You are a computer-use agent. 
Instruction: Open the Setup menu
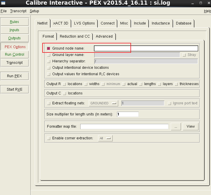pyautogui.click(x=34, y=11)
